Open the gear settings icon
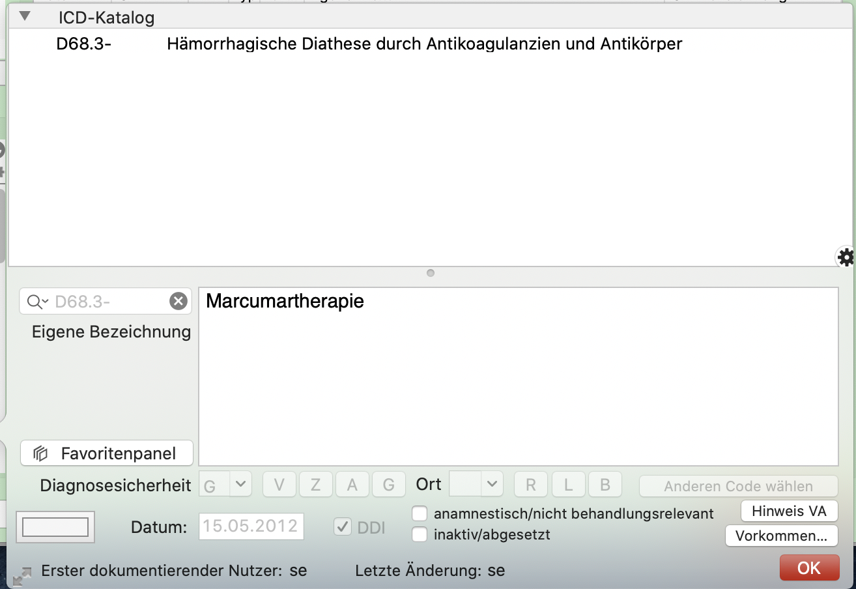856x589 pixels. (846, 257)
